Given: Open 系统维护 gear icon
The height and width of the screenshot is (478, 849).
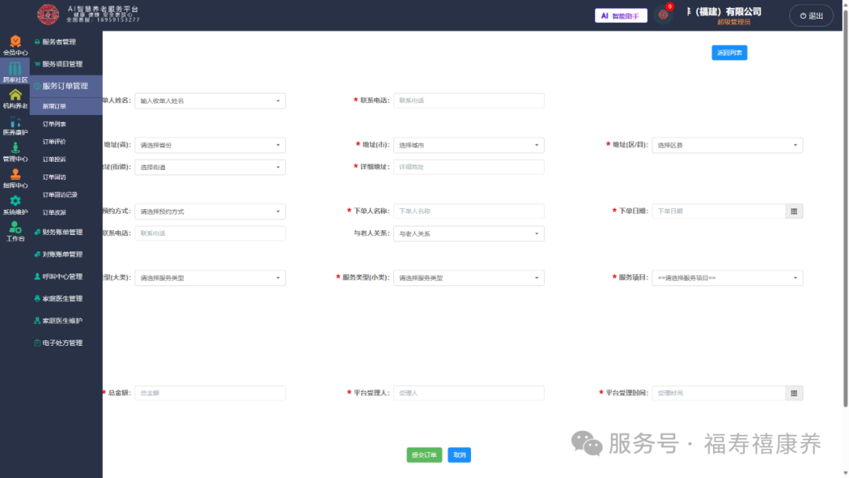Looking at the screenshot, I should tap(15, 205).
